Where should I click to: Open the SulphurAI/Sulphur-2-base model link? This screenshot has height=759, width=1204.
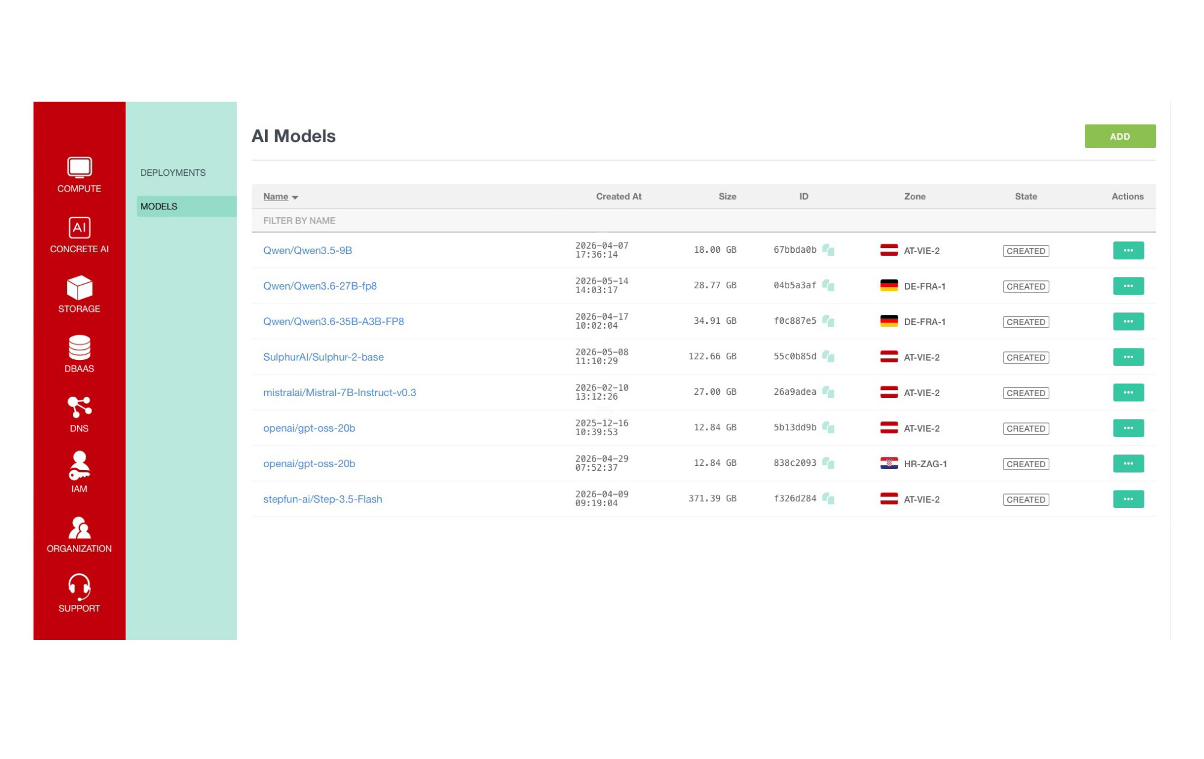point(323,357)
